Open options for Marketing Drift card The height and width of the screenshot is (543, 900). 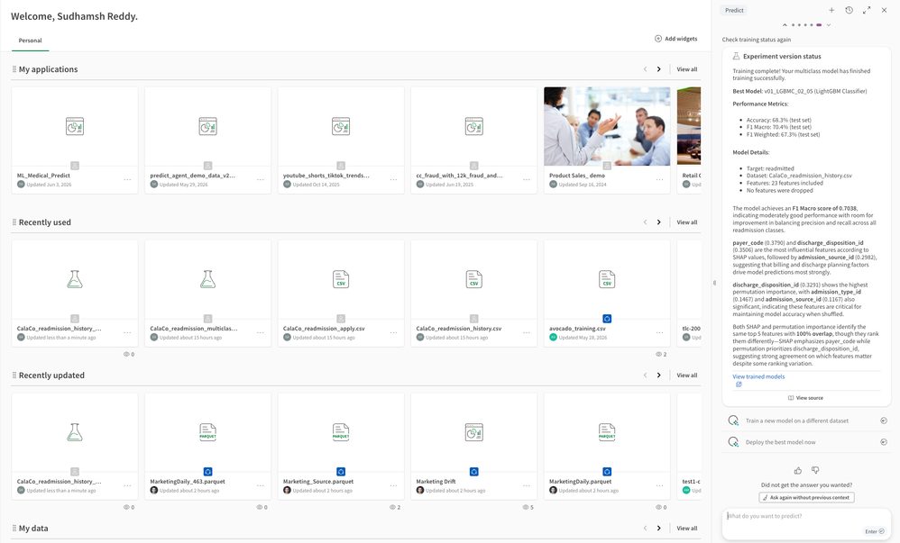point(527,486)
